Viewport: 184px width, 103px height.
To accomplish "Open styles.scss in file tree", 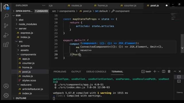I will (x=29, y=80).
